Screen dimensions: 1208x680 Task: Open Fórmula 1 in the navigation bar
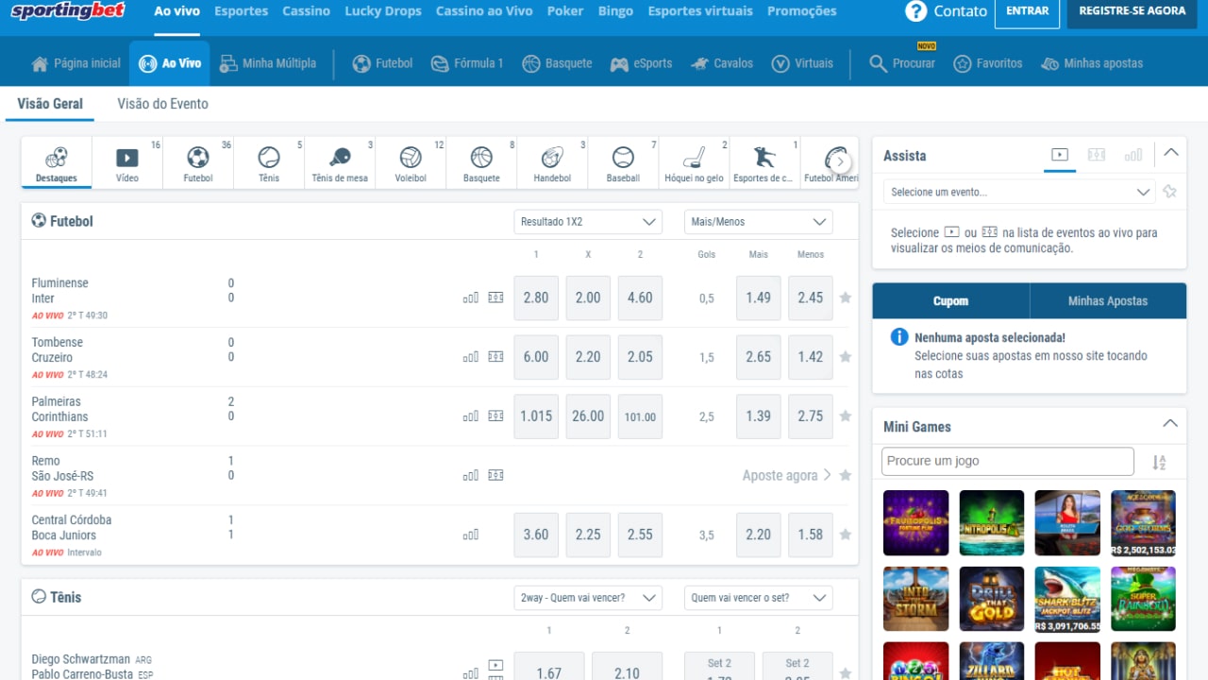point(467,63)
